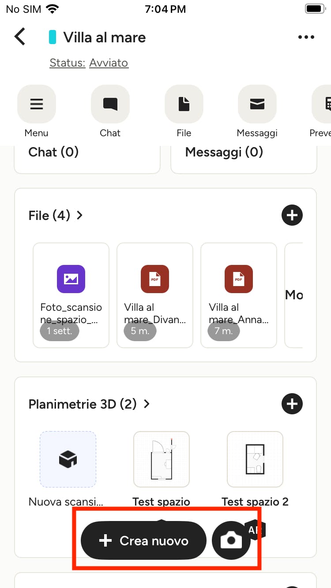
Task: Open the Chat bubble icon
Action: click(x=110, y=104)
